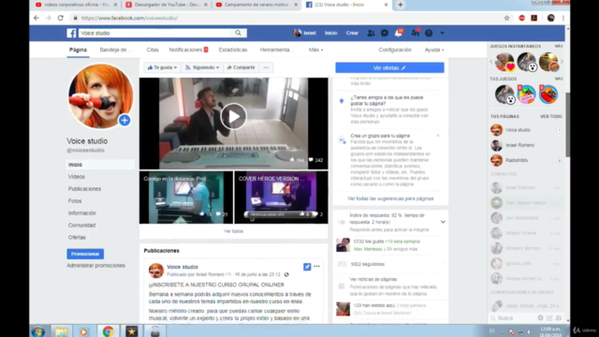Click the quick-add friends icon in header
Image resolution: width=599 pixels, height=337 pixels.
coord(416,34)
